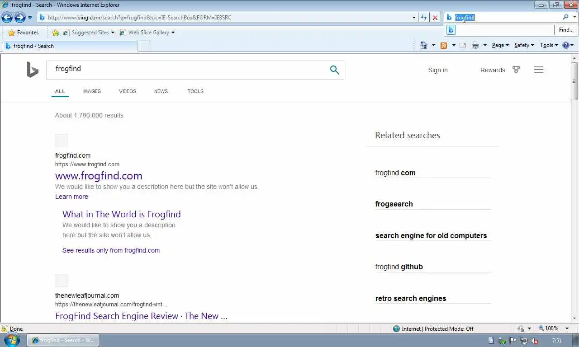Open the Rewards link

(493, 70)
